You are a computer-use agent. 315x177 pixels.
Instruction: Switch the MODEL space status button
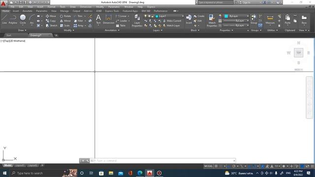(208, 166)
